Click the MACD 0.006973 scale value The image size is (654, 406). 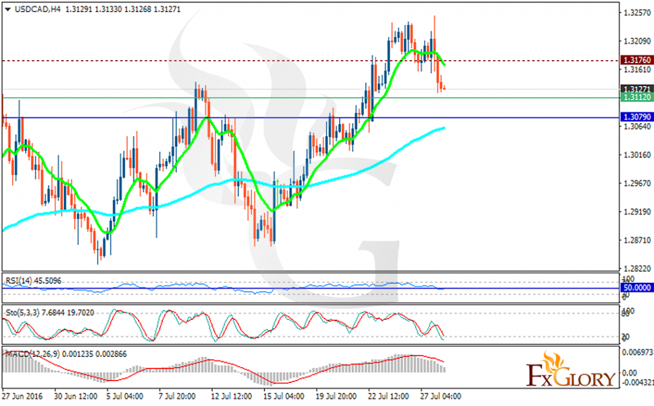[x=637, y=352]
